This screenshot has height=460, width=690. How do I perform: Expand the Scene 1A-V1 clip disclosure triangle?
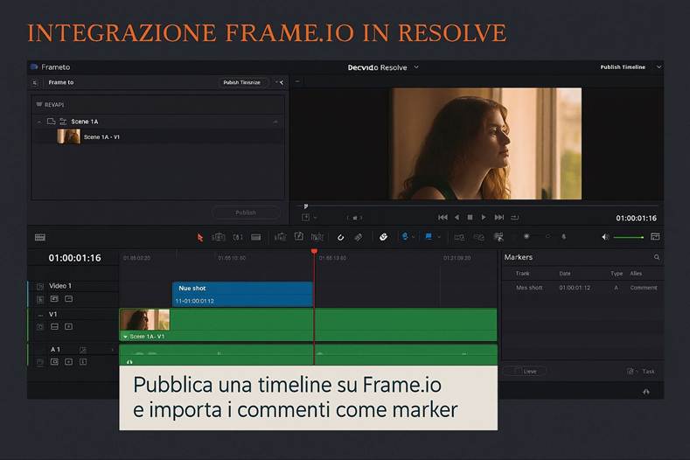coord(125,337)
